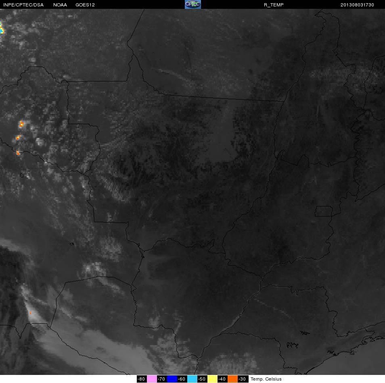Click the -40 legend value

(222, 379)
